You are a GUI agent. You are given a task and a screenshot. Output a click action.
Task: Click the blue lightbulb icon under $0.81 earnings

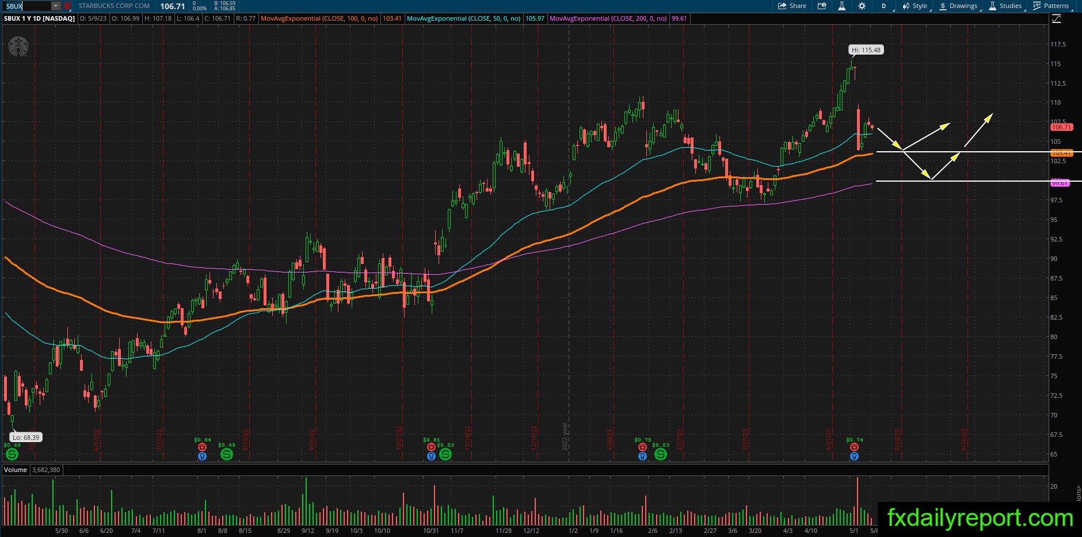click(x=431, y=455)
